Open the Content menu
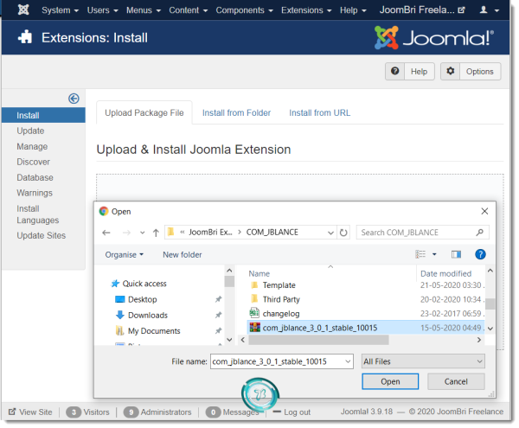The image size is (519, 428). pos(189,10)
